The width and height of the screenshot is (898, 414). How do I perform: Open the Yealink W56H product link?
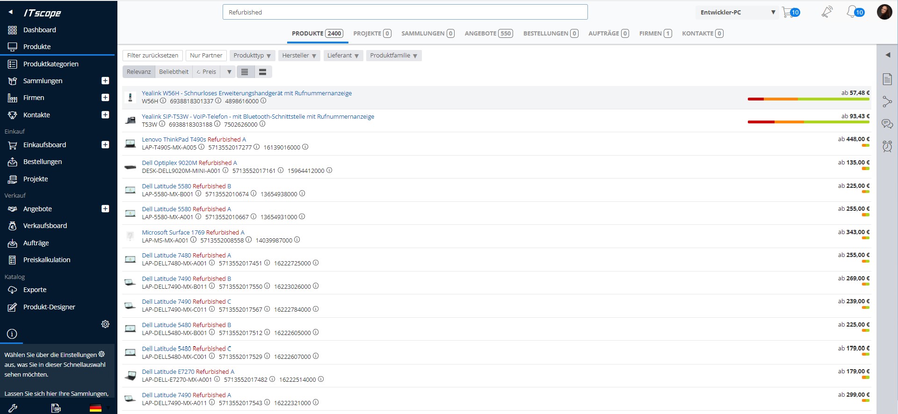pyautogui.click(x=247, y=93)
